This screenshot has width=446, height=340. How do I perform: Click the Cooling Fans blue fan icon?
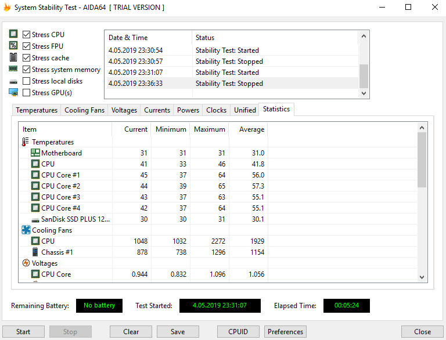26,230
